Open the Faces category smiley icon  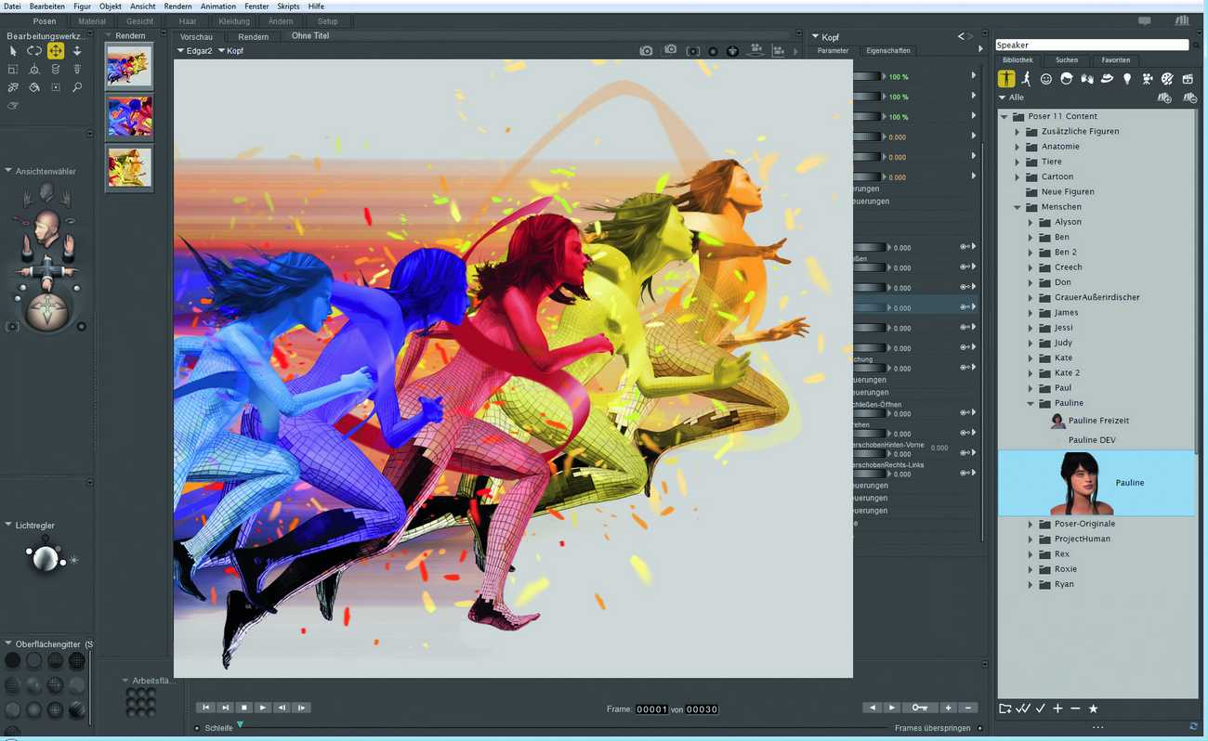[x=1045, y=80]
